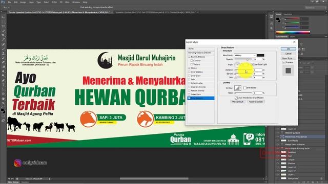Select the Eyedropper tool
The height and width of the screenshot is (184, 328).
tap(3, 40)
